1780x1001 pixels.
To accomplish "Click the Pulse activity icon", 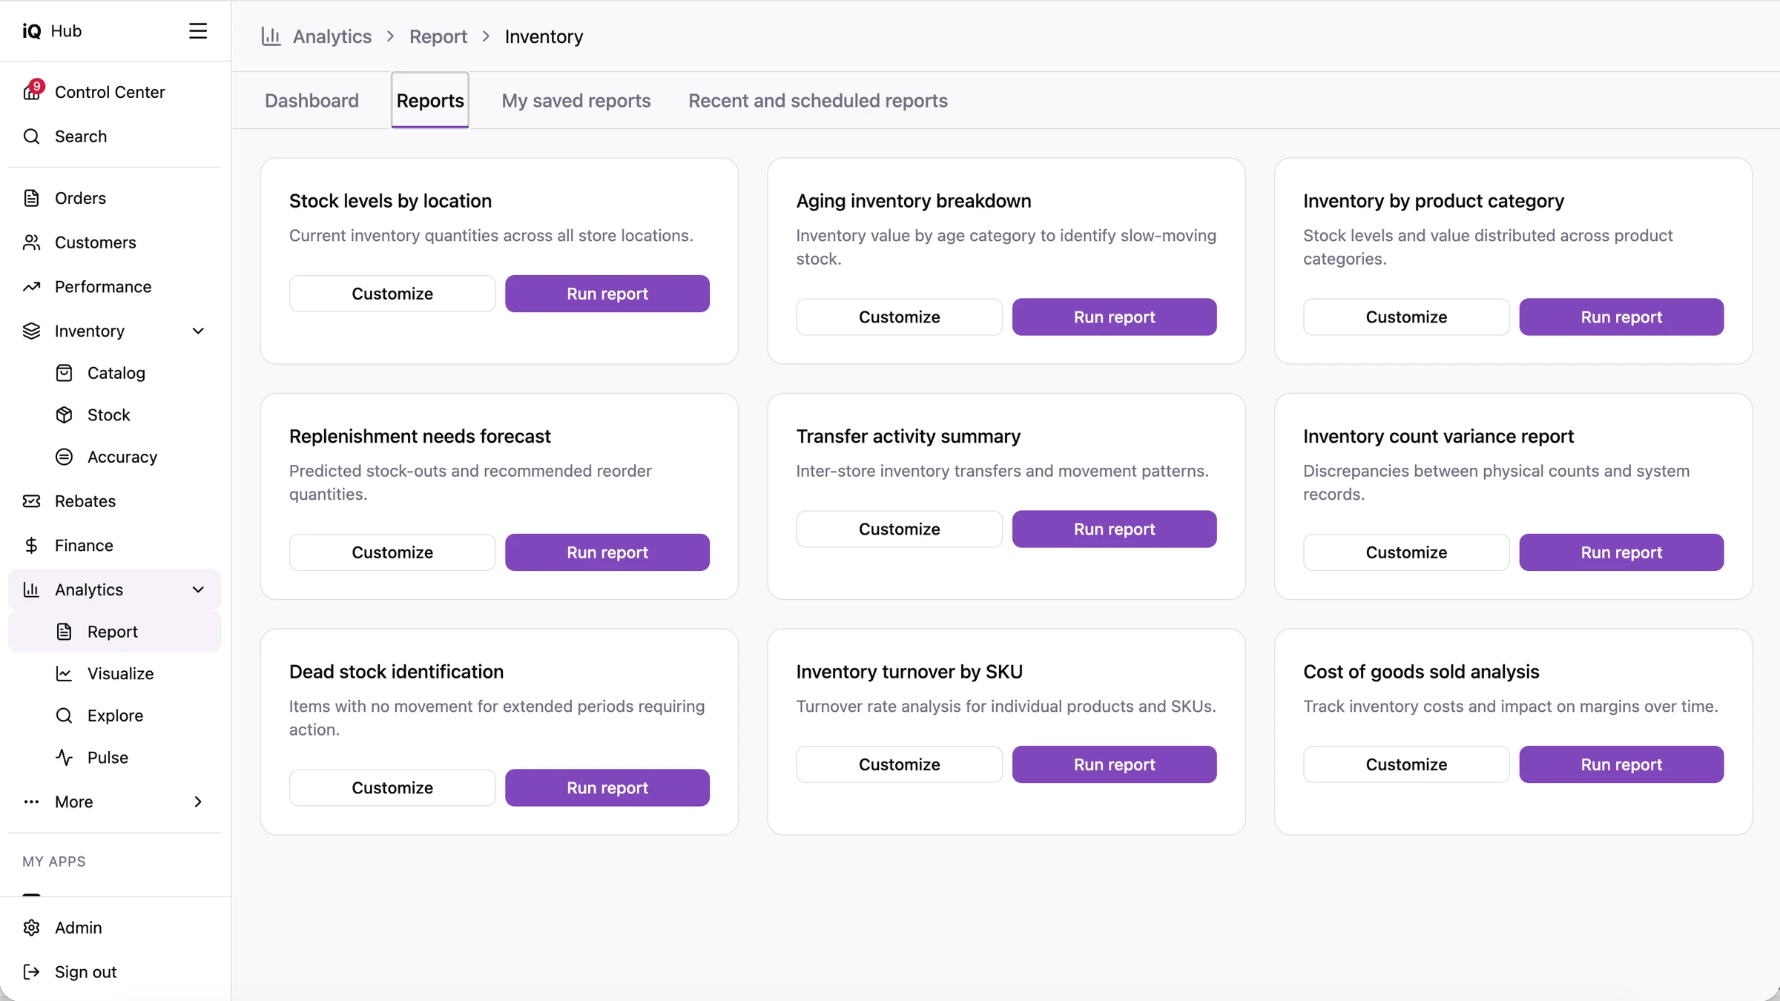I will (x=65, y=758).
